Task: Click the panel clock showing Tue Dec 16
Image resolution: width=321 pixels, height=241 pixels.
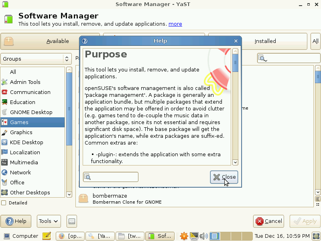Action: pos(282,236)
